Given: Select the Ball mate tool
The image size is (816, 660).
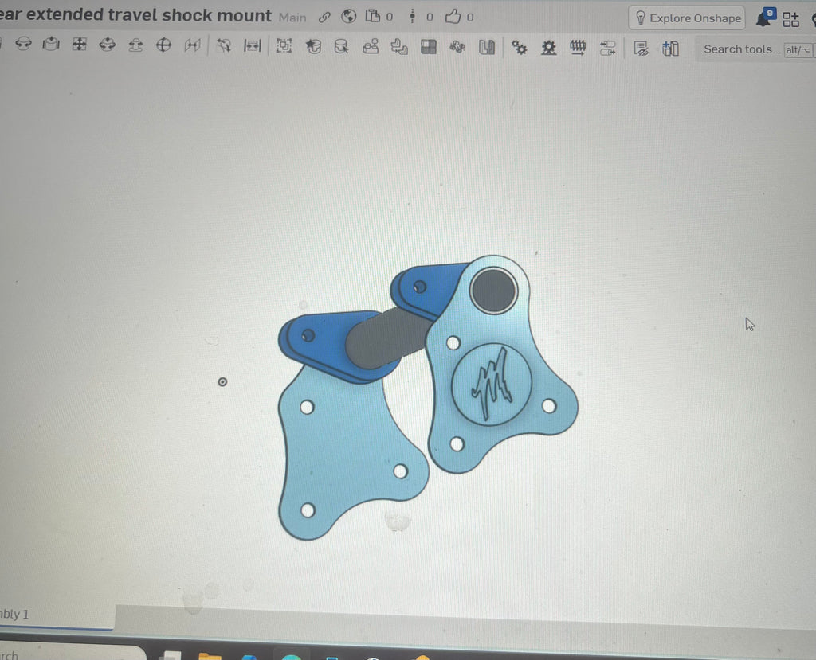Looking at the screenshot, I should click(163, 46).
